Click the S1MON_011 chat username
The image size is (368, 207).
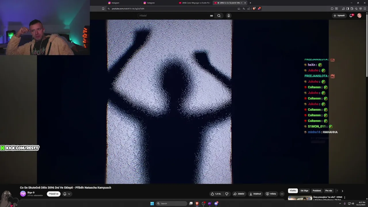[x=317, y=126]
